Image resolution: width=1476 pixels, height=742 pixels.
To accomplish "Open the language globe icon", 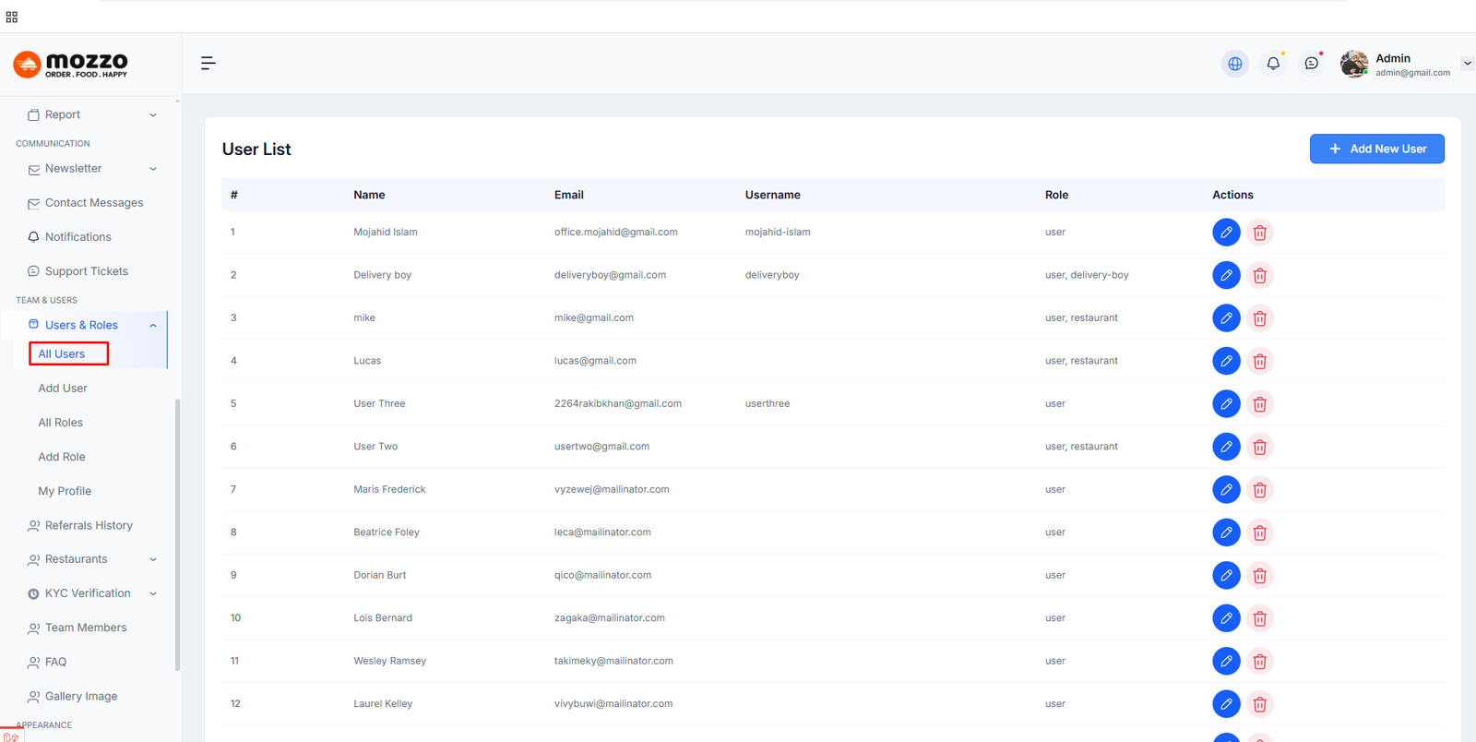I will (1234, 64).
